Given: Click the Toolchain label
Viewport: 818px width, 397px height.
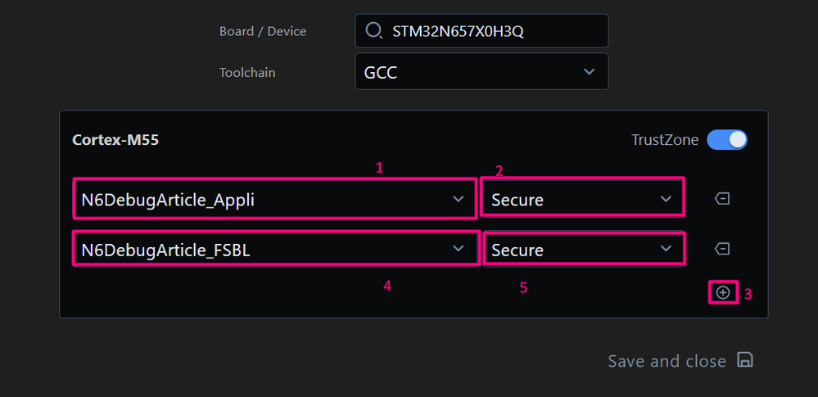Looking at the screenshot, I should 247,72.
